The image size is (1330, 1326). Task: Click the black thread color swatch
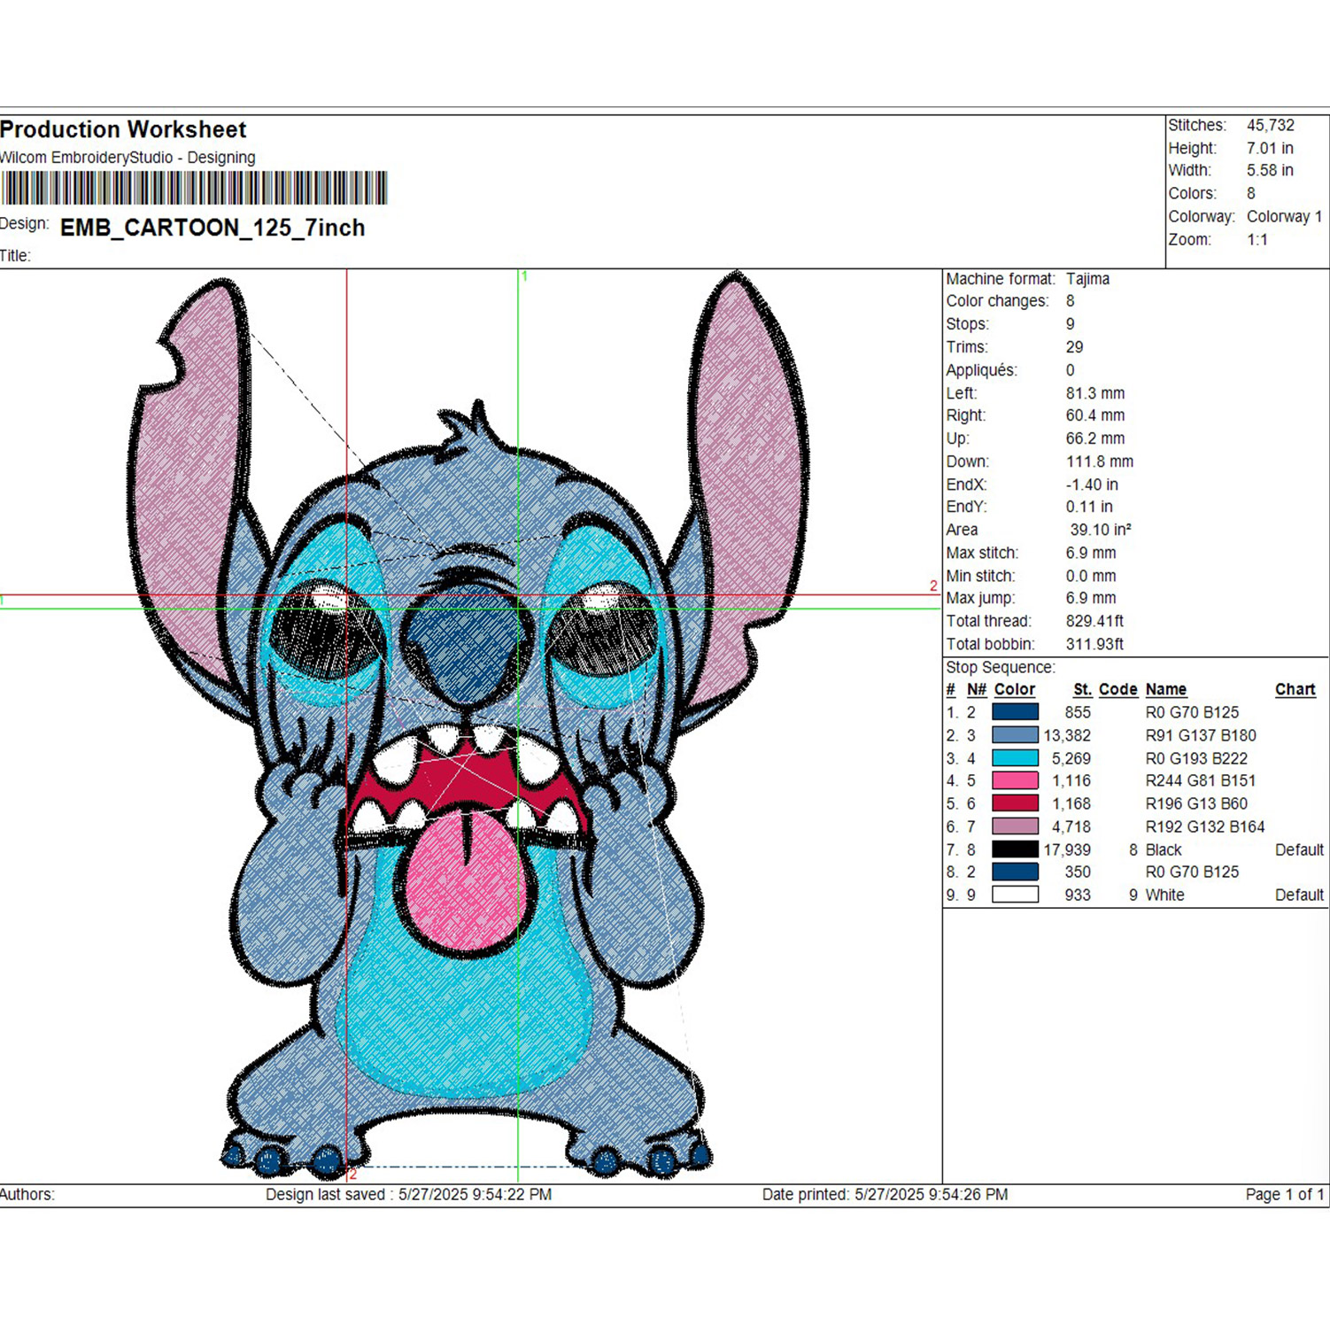(x=1015, y=849)
